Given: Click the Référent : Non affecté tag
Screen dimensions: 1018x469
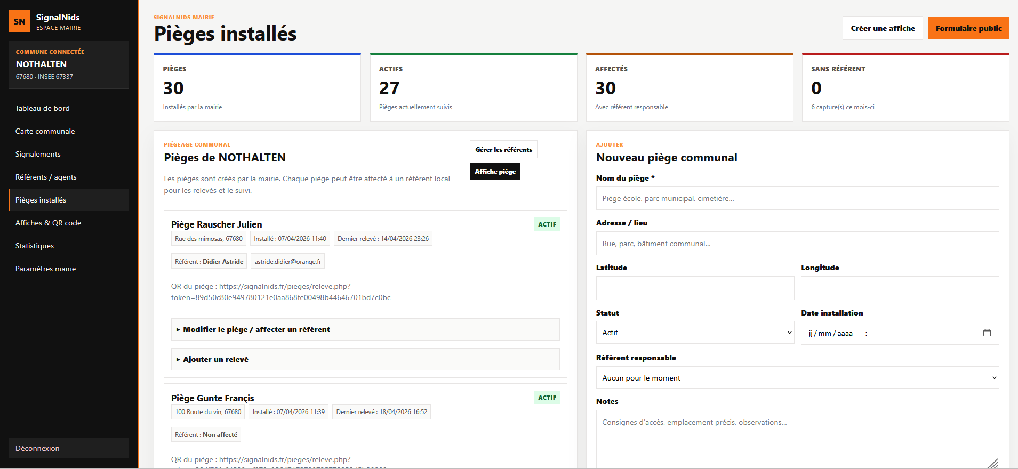Looking at the screenshot, I should (x=206, y=435).
